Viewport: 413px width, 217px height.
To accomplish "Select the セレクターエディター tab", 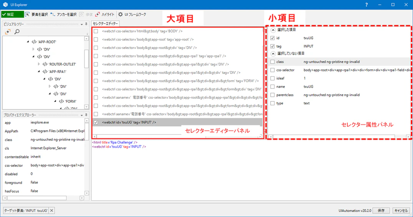I will (105, 24).
